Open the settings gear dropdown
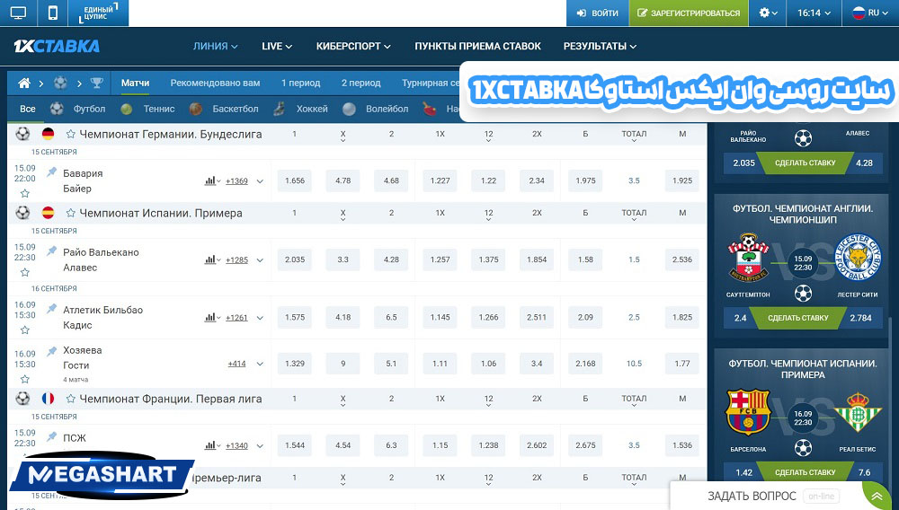The width and height of the screenshot is (899, 510). [x=769, y=13]
